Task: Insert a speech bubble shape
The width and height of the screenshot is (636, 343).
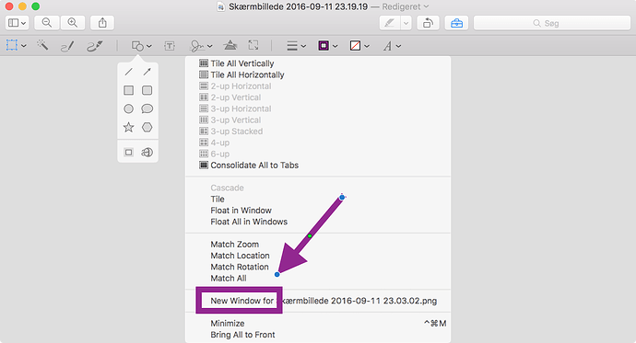Action: pyautogui.click(x=147, y=109)
